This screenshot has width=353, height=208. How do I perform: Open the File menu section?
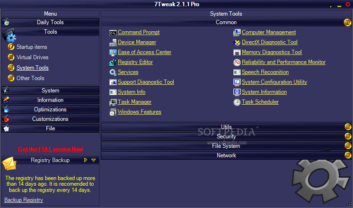click(51, 128)
